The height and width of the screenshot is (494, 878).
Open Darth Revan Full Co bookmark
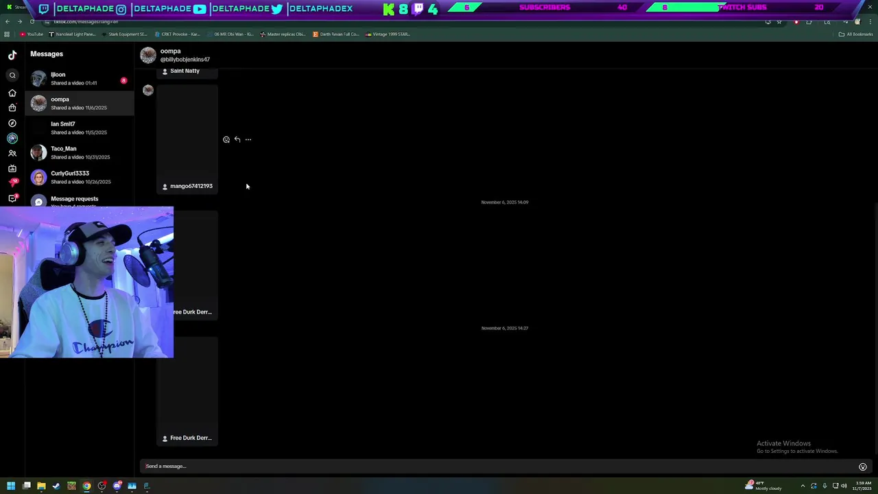(336, 34)
